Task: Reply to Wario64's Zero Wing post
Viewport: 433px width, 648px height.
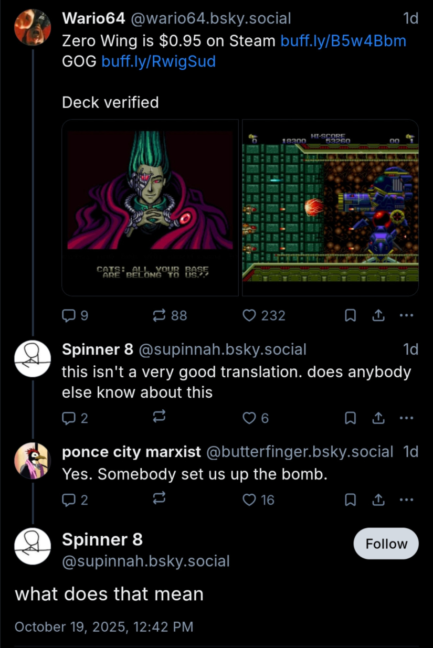Action: (x=69, y=315)
